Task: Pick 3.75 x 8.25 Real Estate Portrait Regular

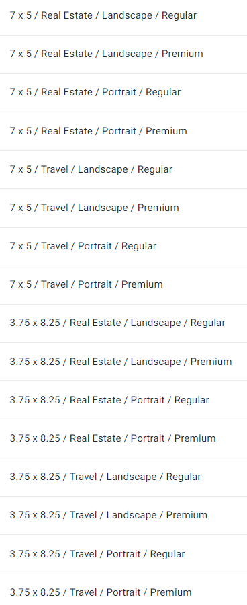Action: coord(123,400)
